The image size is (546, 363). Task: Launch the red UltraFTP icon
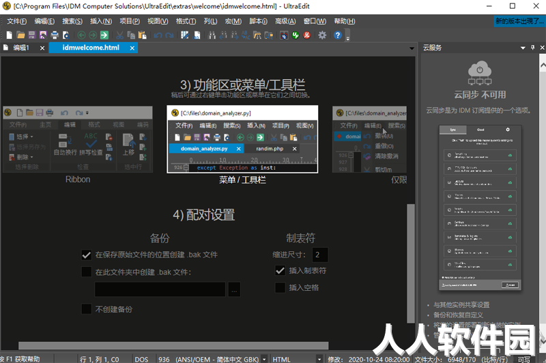click(306, 35)
